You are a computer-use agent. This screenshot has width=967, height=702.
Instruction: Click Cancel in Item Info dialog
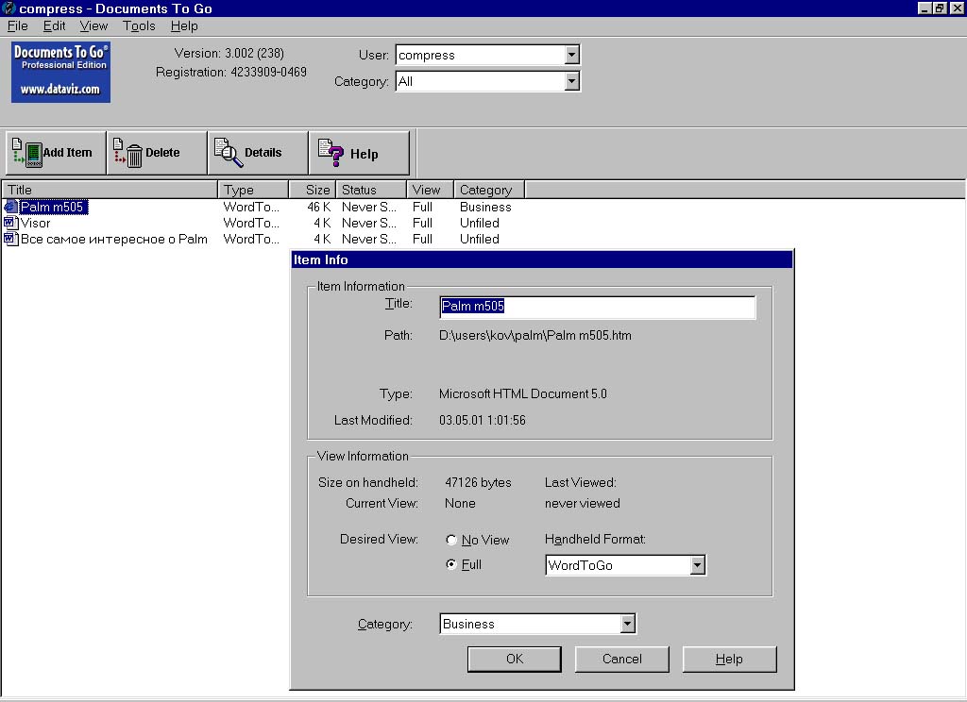[621, 659]
